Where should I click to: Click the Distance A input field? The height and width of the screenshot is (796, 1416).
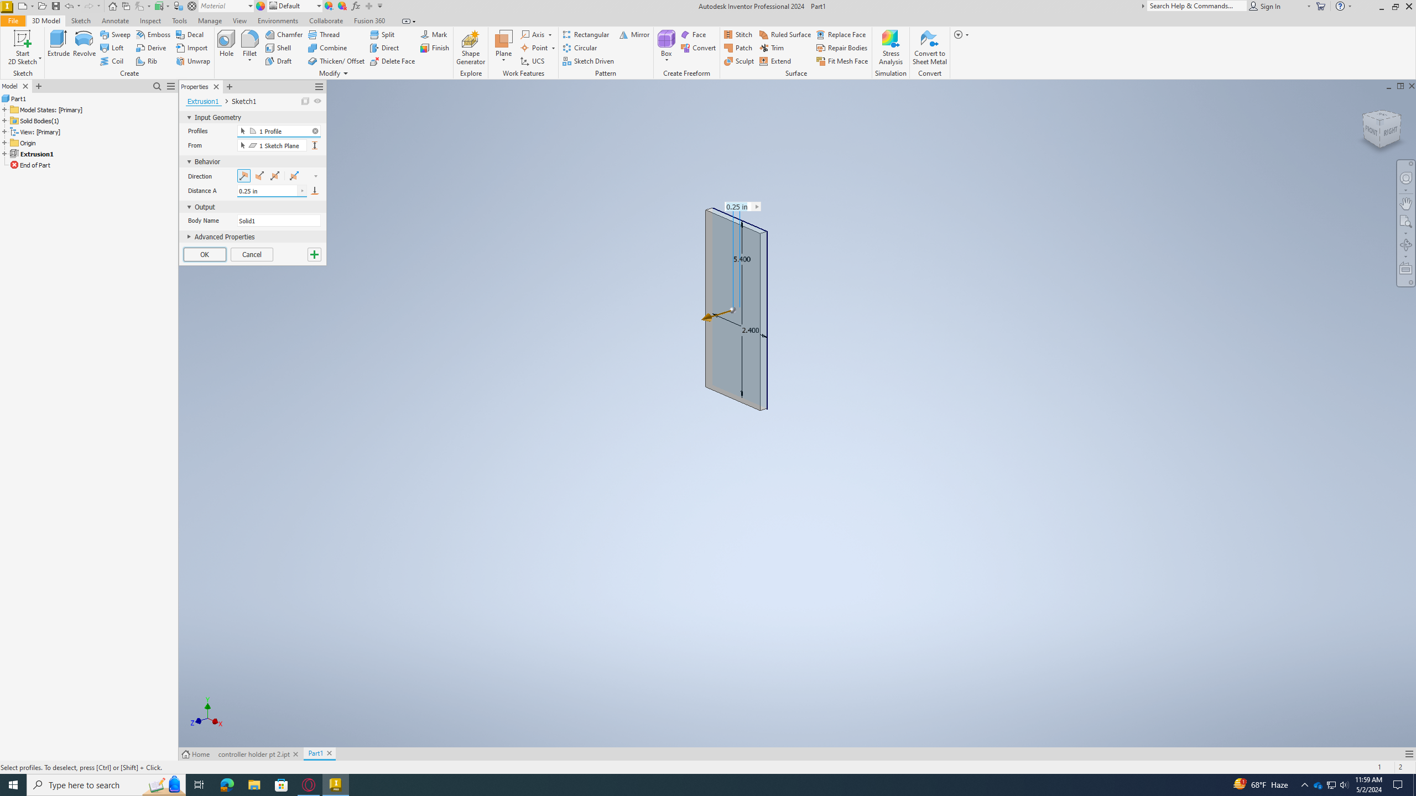pyautogui.click(x=268, y=191)
